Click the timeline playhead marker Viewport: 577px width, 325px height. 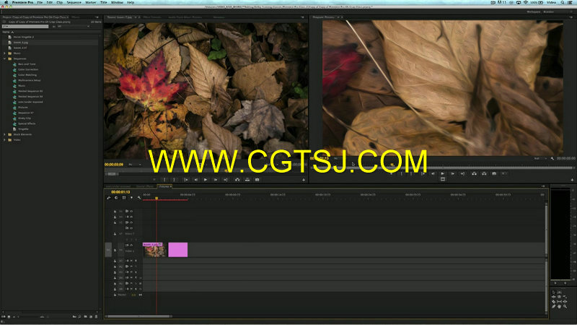click(157, 198)
